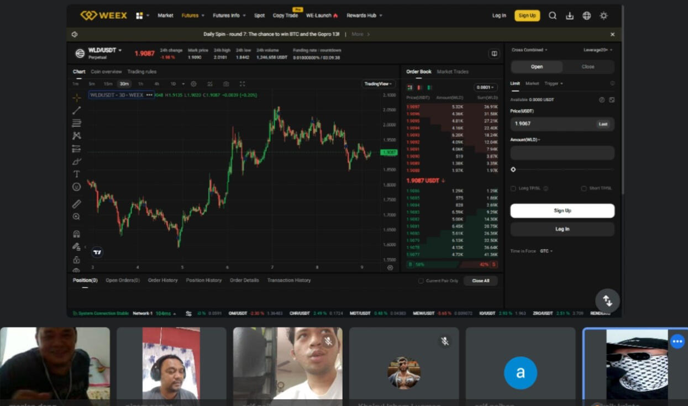
Task: Switch theme using the sun icon
Action: point(603,16)
